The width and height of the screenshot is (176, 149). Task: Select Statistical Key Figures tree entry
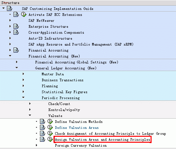tap(64, 92)
